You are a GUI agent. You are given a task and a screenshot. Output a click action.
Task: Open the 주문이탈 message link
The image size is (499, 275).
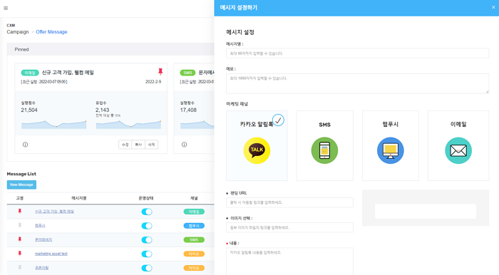[41, 268]
